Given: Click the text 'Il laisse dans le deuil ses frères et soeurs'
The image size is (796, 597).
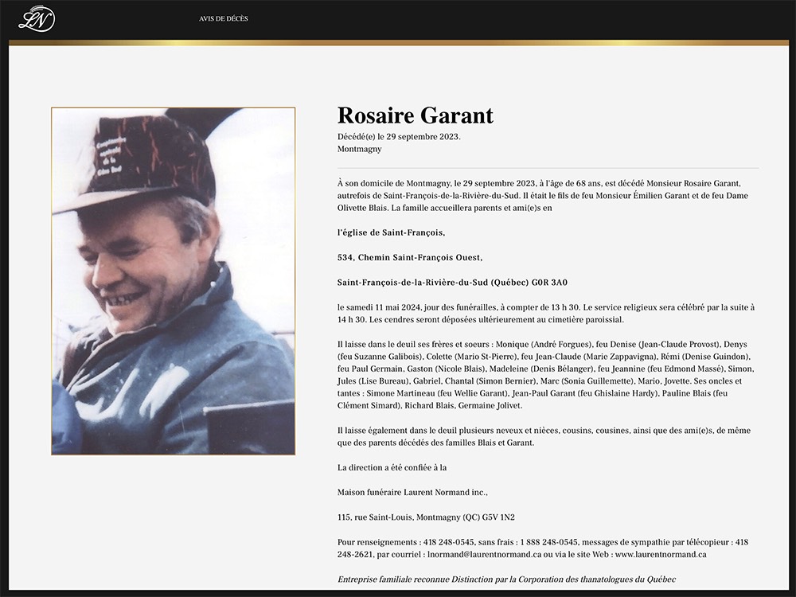Looking at the screenshot, I should [x=414, y=344].
